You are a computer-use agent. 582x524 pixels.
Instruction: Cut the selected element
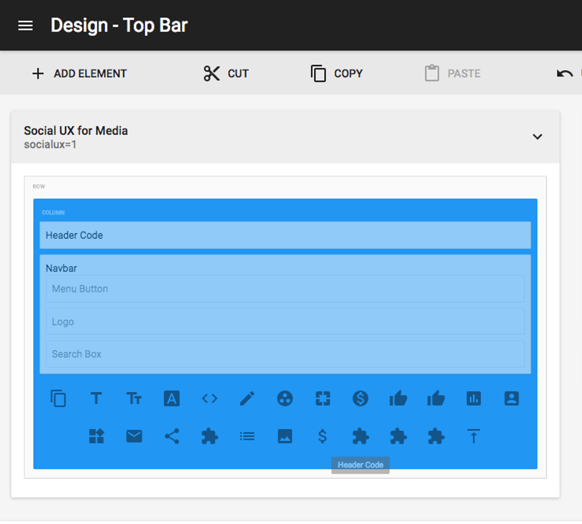(226, 74)
